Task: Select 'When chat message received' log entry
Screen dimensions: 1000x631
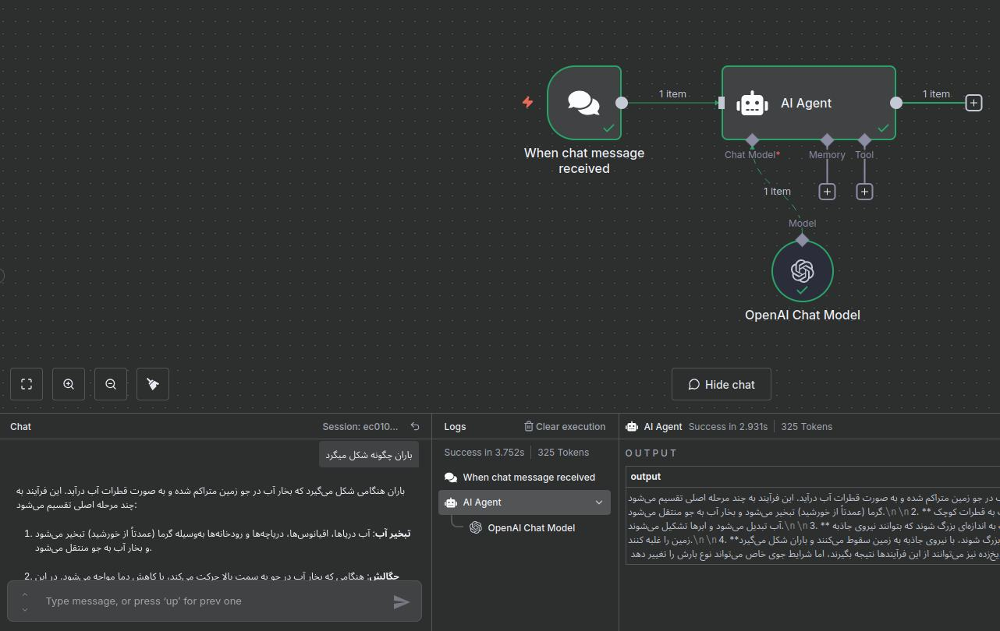Action: [x=528, y=478]
